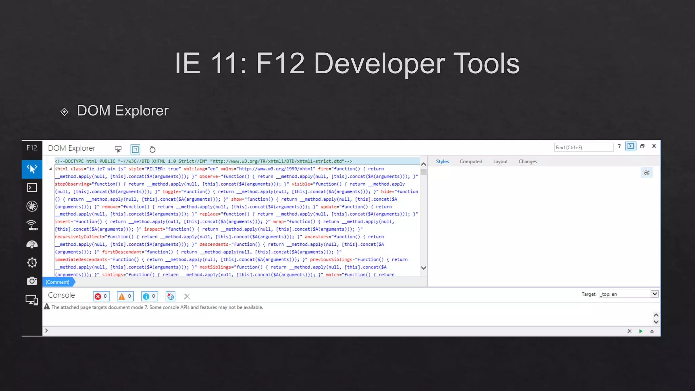695x391 pixels.
Task: Click the Refresh DOM tree icon
Action: click(152, 149)
